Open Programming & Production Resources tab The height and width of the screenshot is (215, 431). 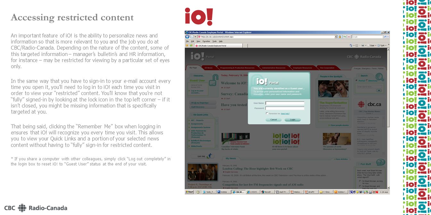(237, 68)
